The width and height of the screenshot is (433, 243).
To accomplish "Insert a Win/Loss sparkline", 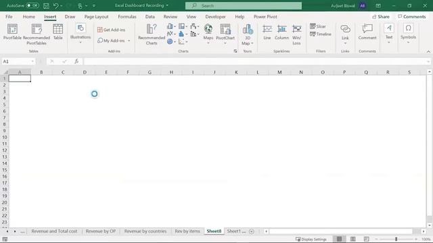I will click(296, 34).
